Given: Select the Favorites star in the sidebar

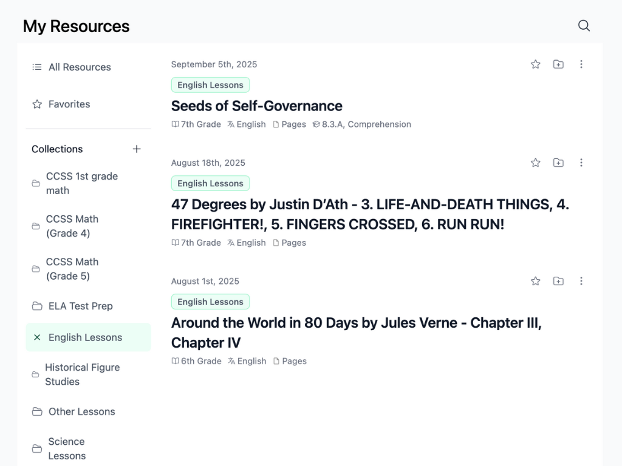Looking at the screenshot, I should (36, 104).
